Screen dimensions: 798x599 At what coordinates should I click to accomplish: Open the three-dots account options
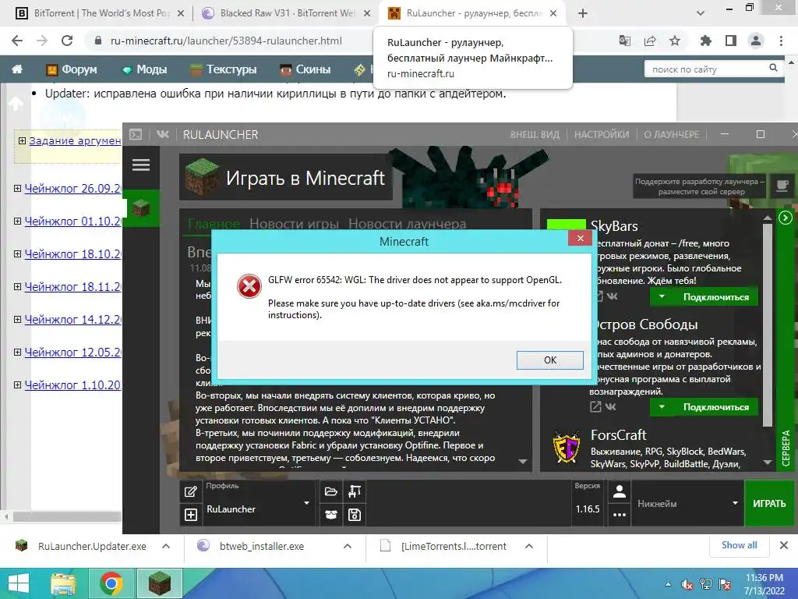620,515
